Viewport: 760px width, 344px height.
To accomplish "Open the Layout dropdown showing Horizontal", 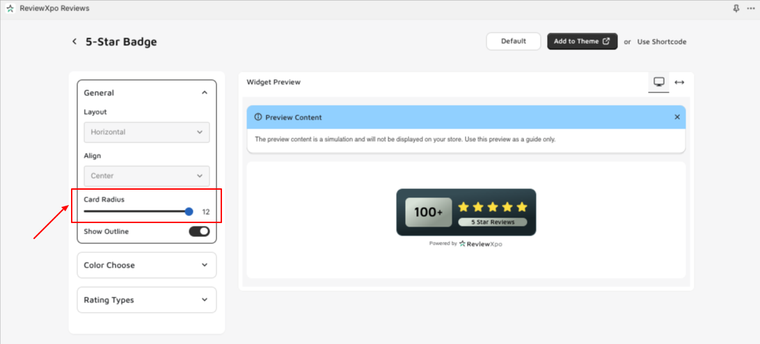I will tap(147, 132).
